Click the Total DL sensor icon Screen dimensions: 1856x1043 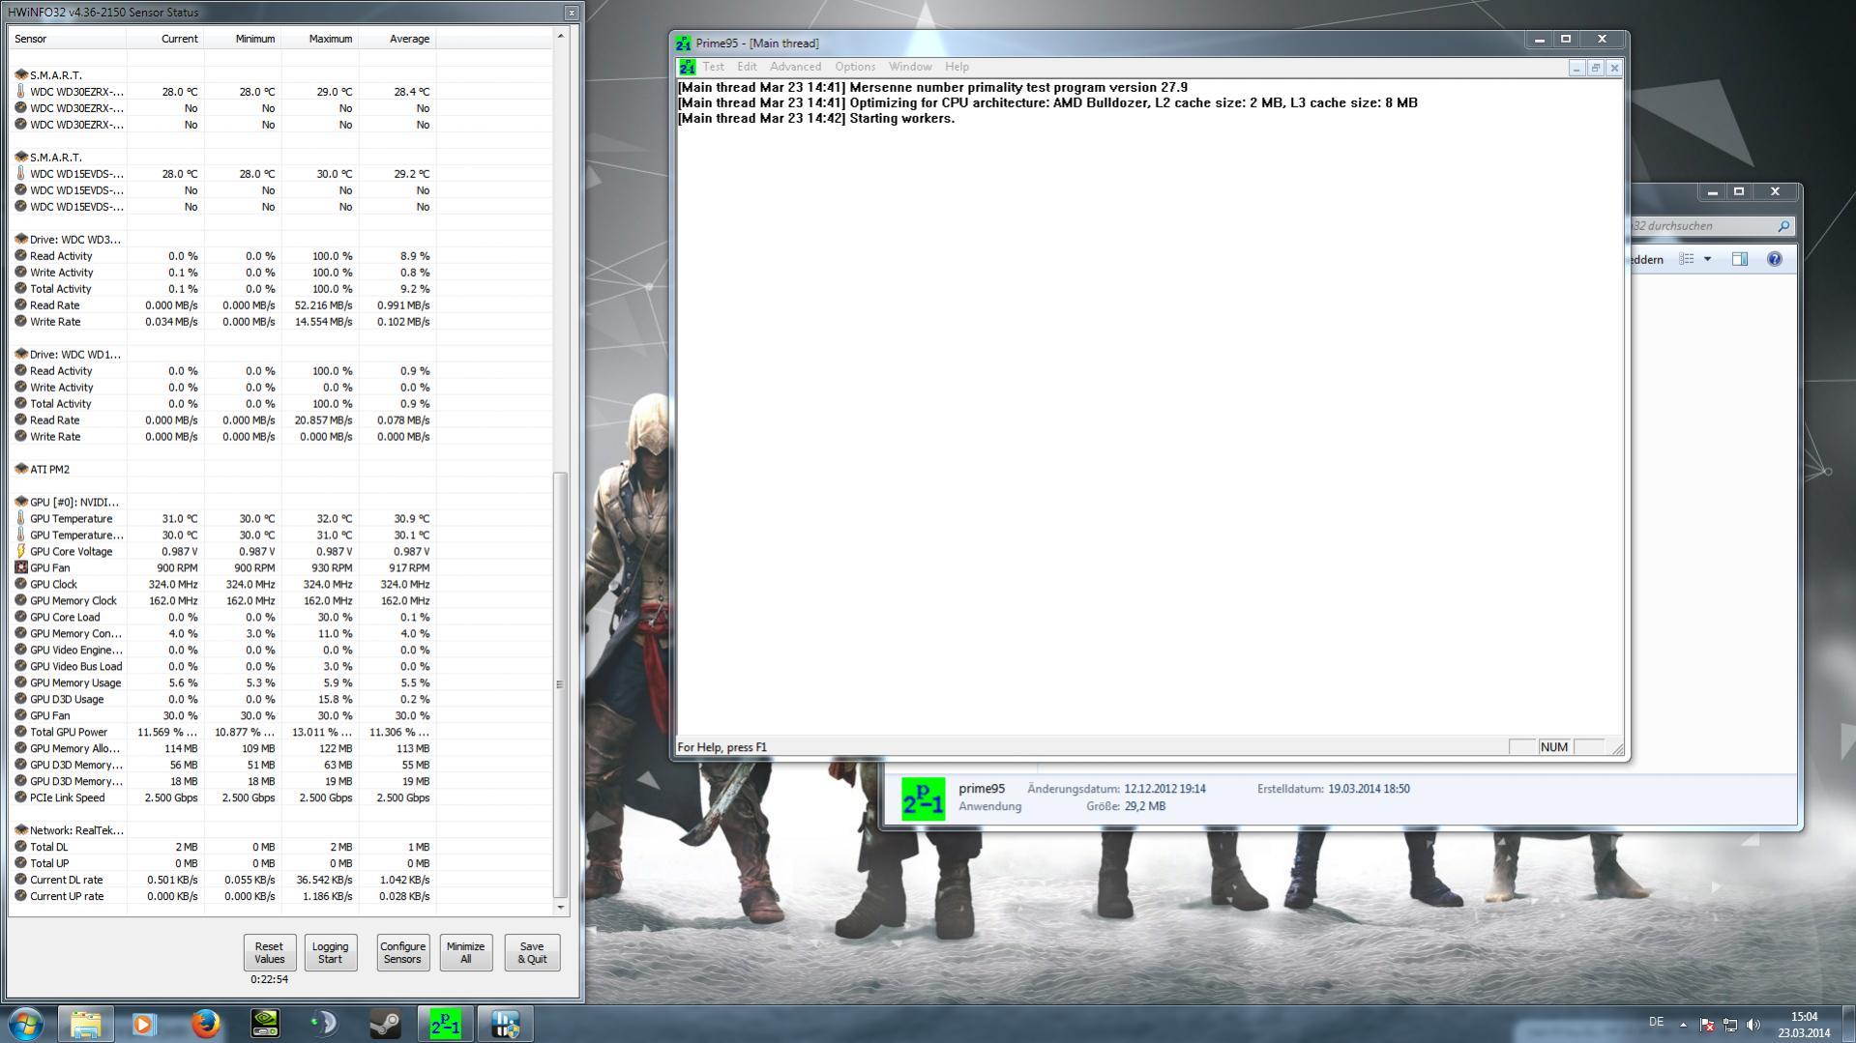(x=21, y=846)
